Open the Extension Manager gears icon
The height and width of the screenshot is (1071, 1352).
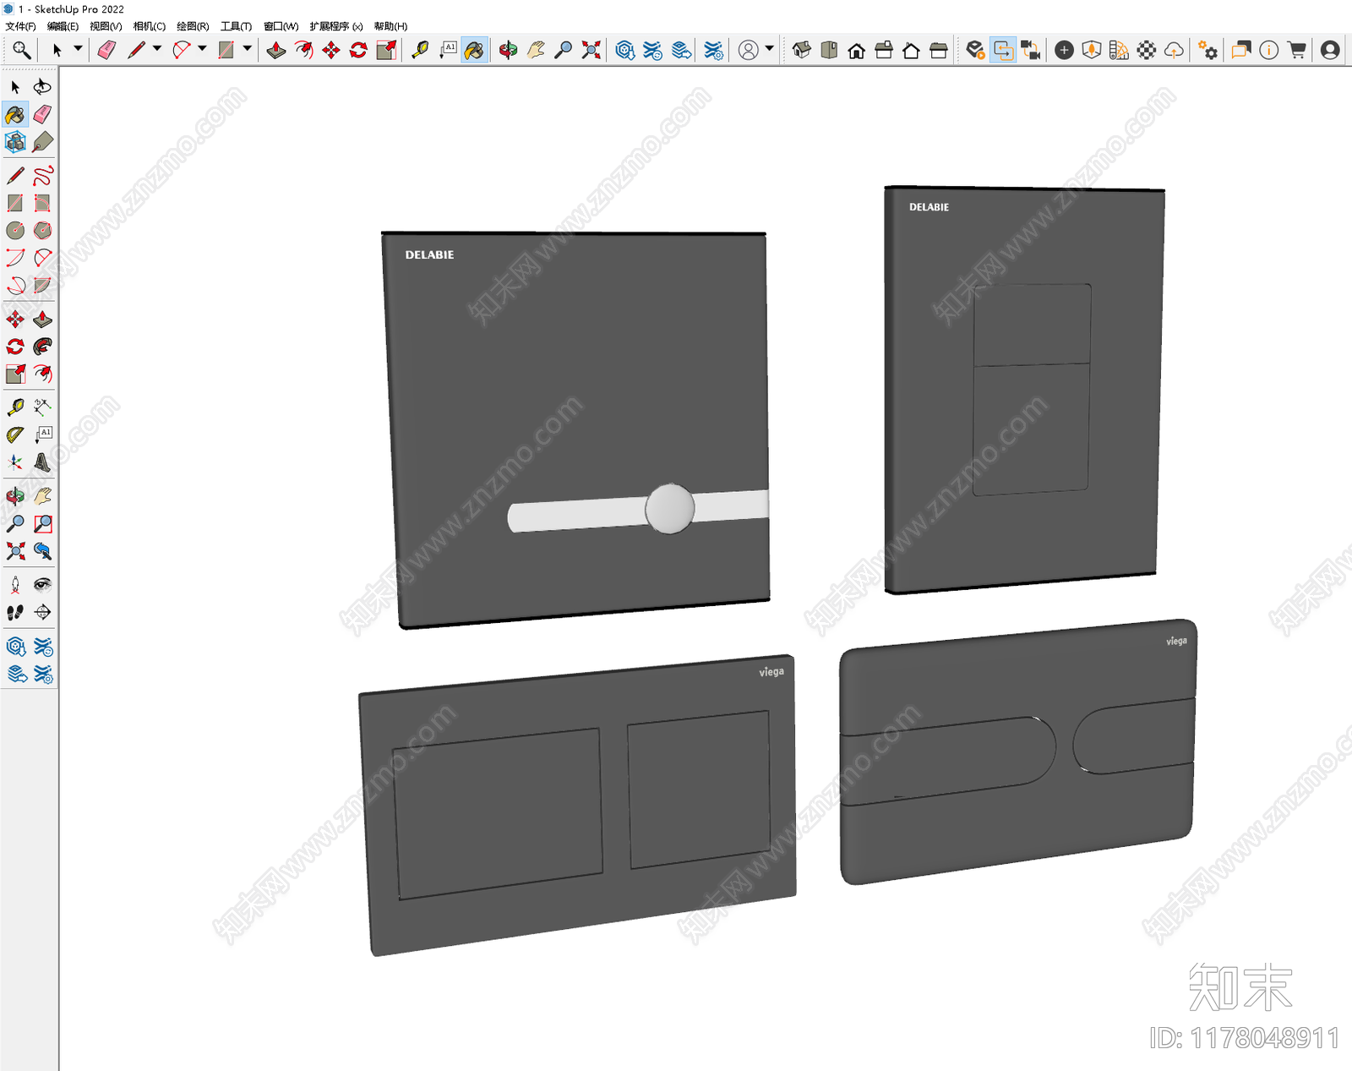(1208, 51)
